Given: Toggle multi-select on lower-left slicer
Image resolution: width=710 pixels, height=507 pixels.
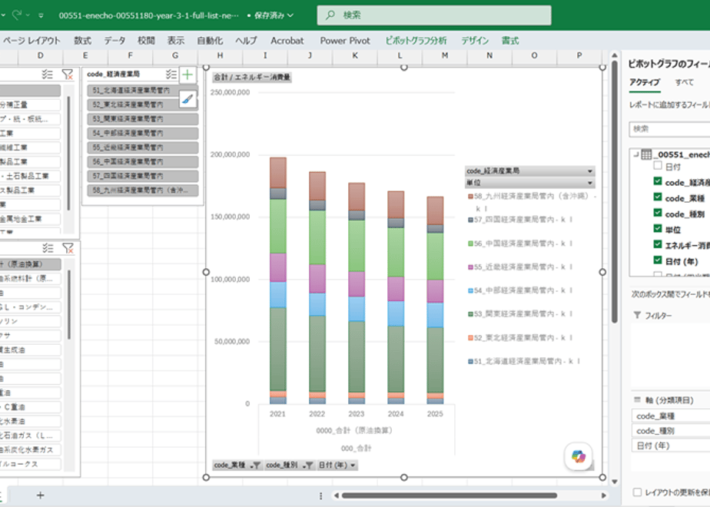Looking at the screenshot, I should (48, 248).
